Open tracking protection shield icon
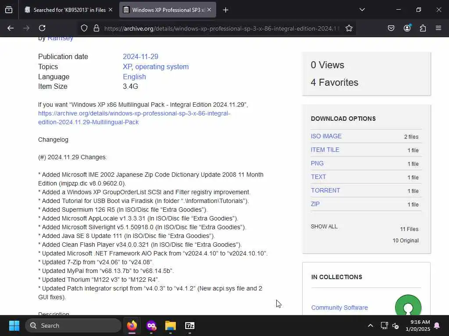The width and height of the screenshot is (449, 336). tap(84, 28)
